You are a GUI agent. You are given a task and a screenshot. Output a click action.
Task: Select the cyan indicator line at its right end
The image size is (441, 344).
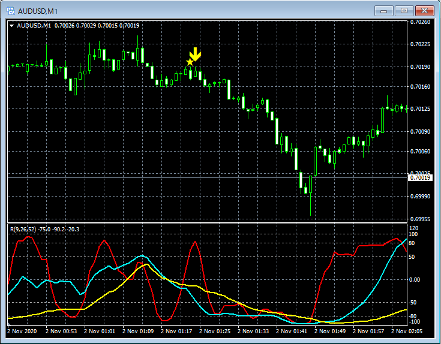406,240
